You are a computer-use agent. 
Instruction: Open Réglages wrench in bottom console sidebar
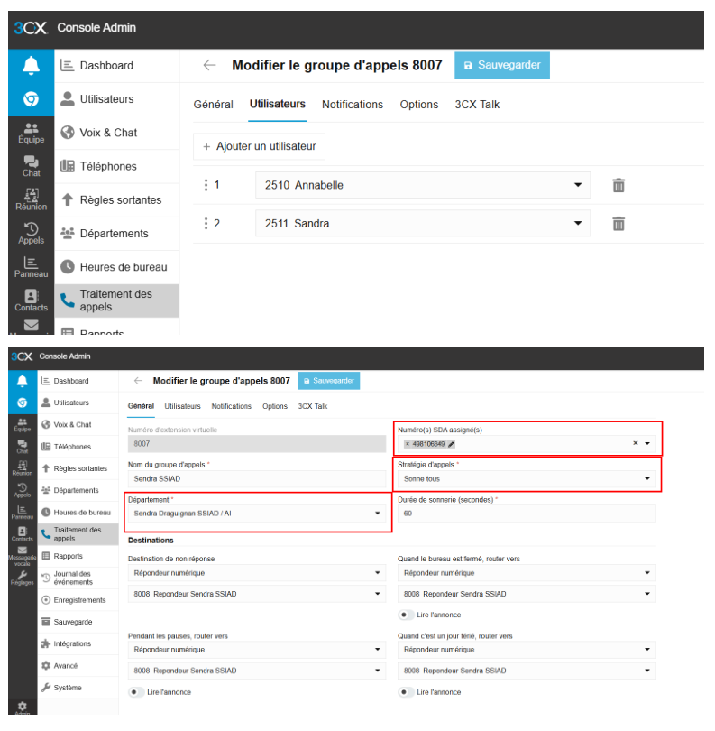click(x=22, y=578)
